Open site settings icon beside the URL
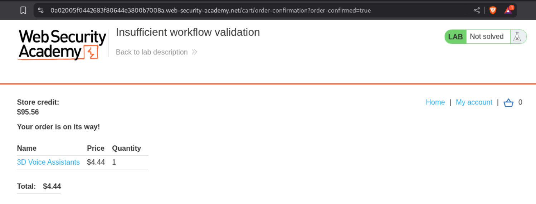Viewport: 536px width, 204px height. click(41, 10)
